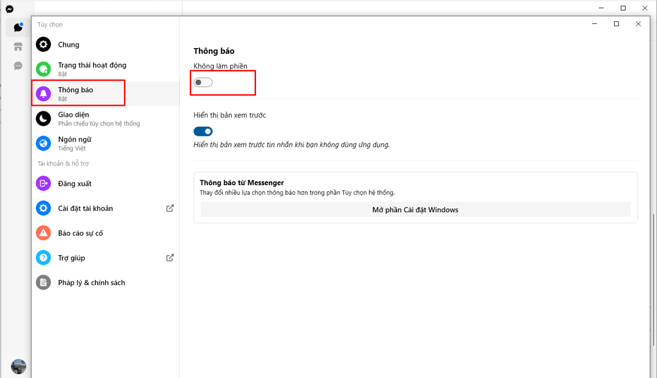Click the vertical scrollbar on right edge
Viewport: 657px width, 378px height.
point(653,279)
